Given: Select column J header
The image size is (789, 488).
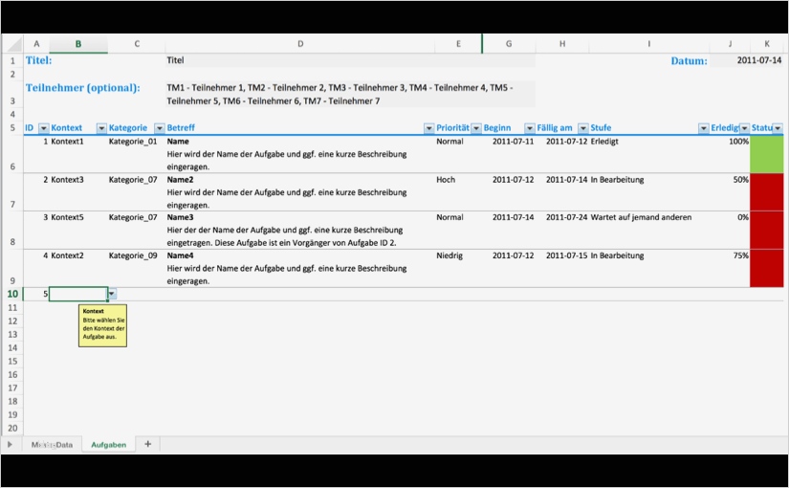Looking at the screenshot, I should (x=730, y=44).
